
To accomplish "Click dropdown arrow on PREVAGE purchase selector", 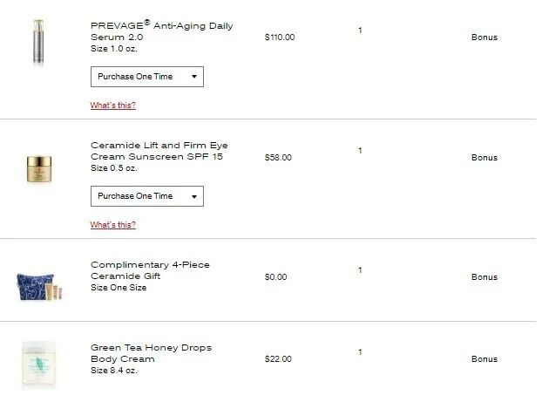I will click(193, 77).
